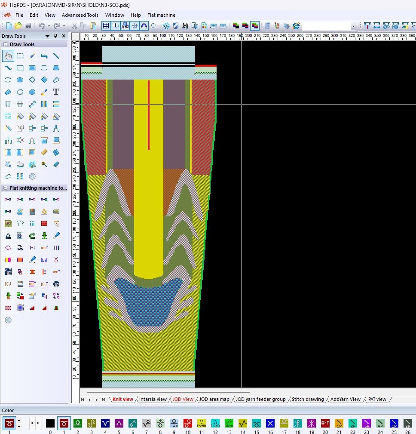Viewport: 416px width, 434px height.
Task: Click the last-tab navigation arrow
Action: tap(104, 400)
